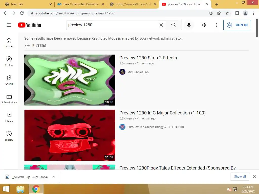Click the browser forward arrow

click(14, 13)
